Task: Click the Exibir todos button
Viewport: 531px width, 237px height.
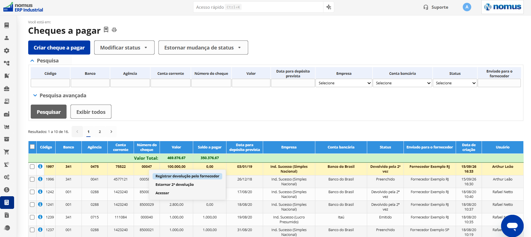Action: tap(91, 112)
